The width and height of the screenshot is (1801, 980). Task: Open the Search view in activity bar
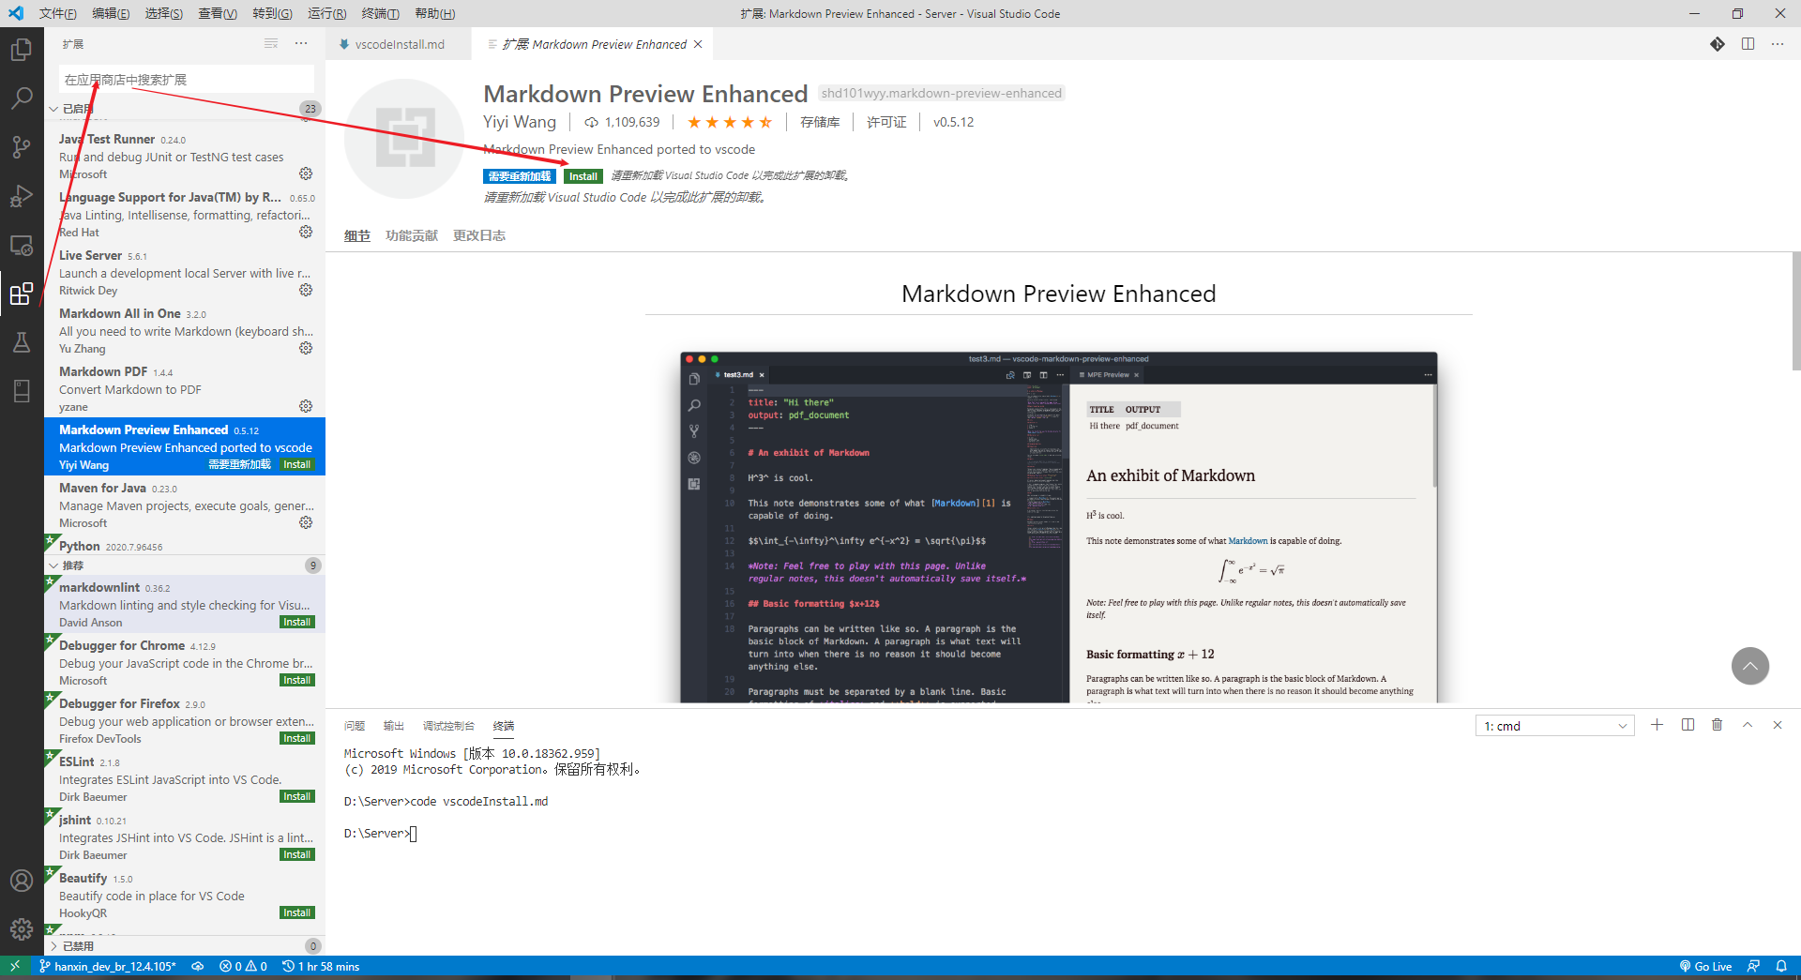coord(21,98)
